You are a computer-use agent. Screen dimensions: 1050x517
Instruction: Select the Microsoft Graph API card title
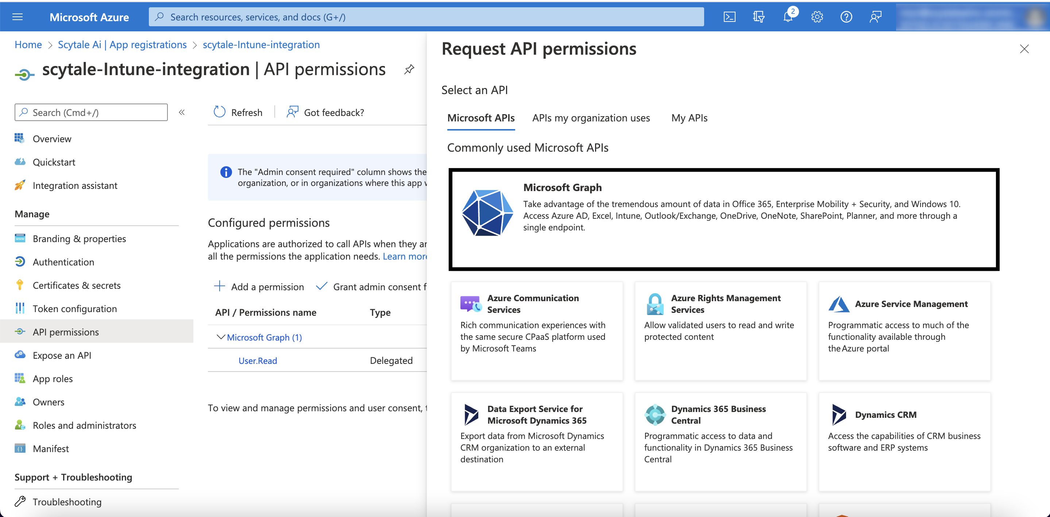(x=562, y=187)
